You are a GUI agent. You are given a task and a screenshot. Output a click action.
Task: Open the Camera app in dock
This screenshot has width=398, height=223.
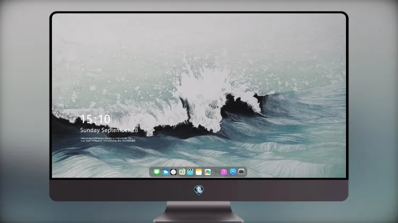coord(241,171)
